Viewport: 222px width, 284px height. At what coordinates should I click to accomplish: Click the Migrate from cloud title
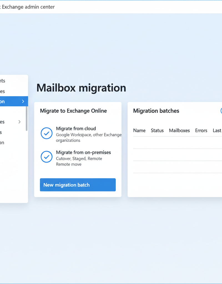point(76,129)
